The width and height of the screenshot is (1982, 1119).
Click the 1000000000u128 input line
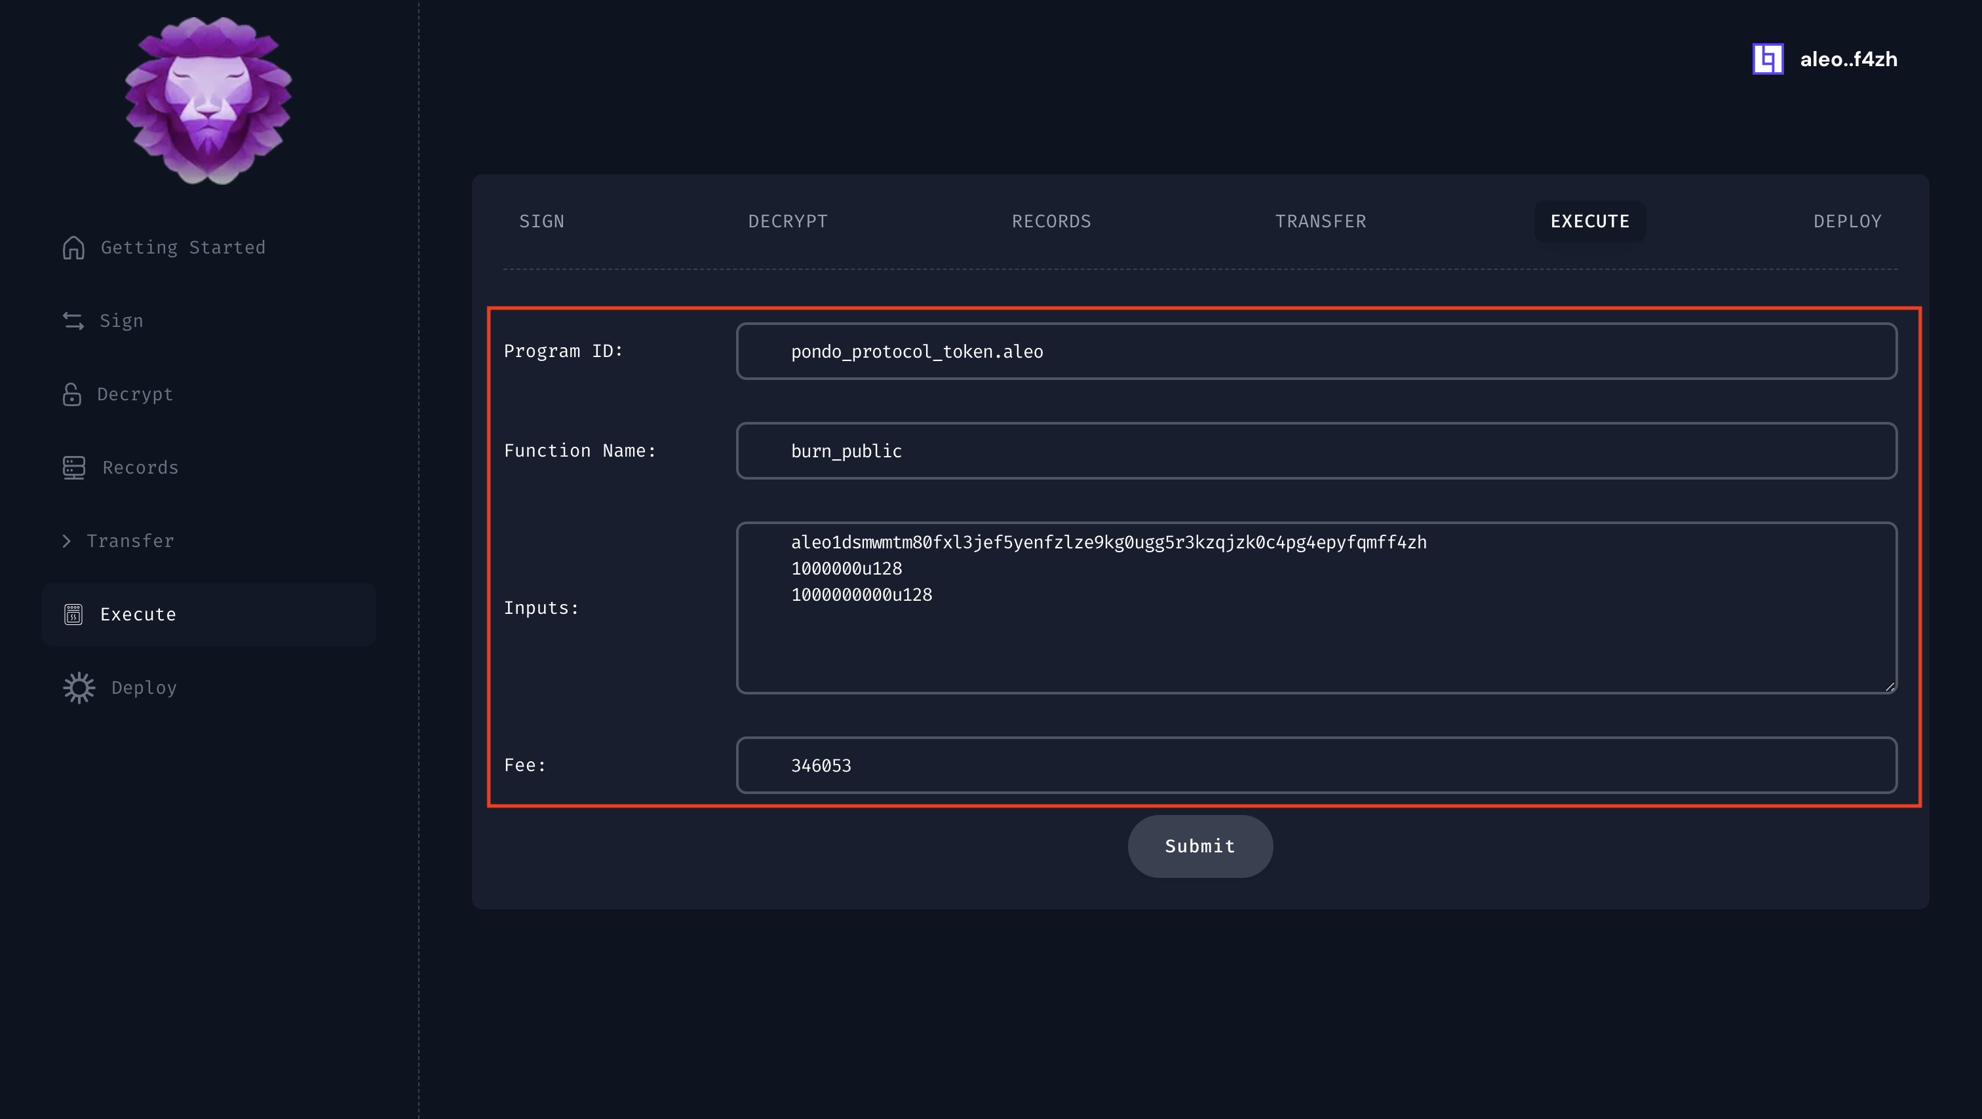pos(862,594)
